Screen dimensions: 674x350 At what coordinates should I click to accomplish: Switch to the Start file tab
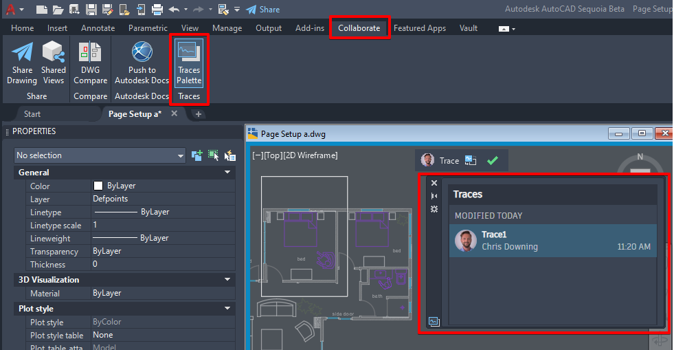[32, 114]
